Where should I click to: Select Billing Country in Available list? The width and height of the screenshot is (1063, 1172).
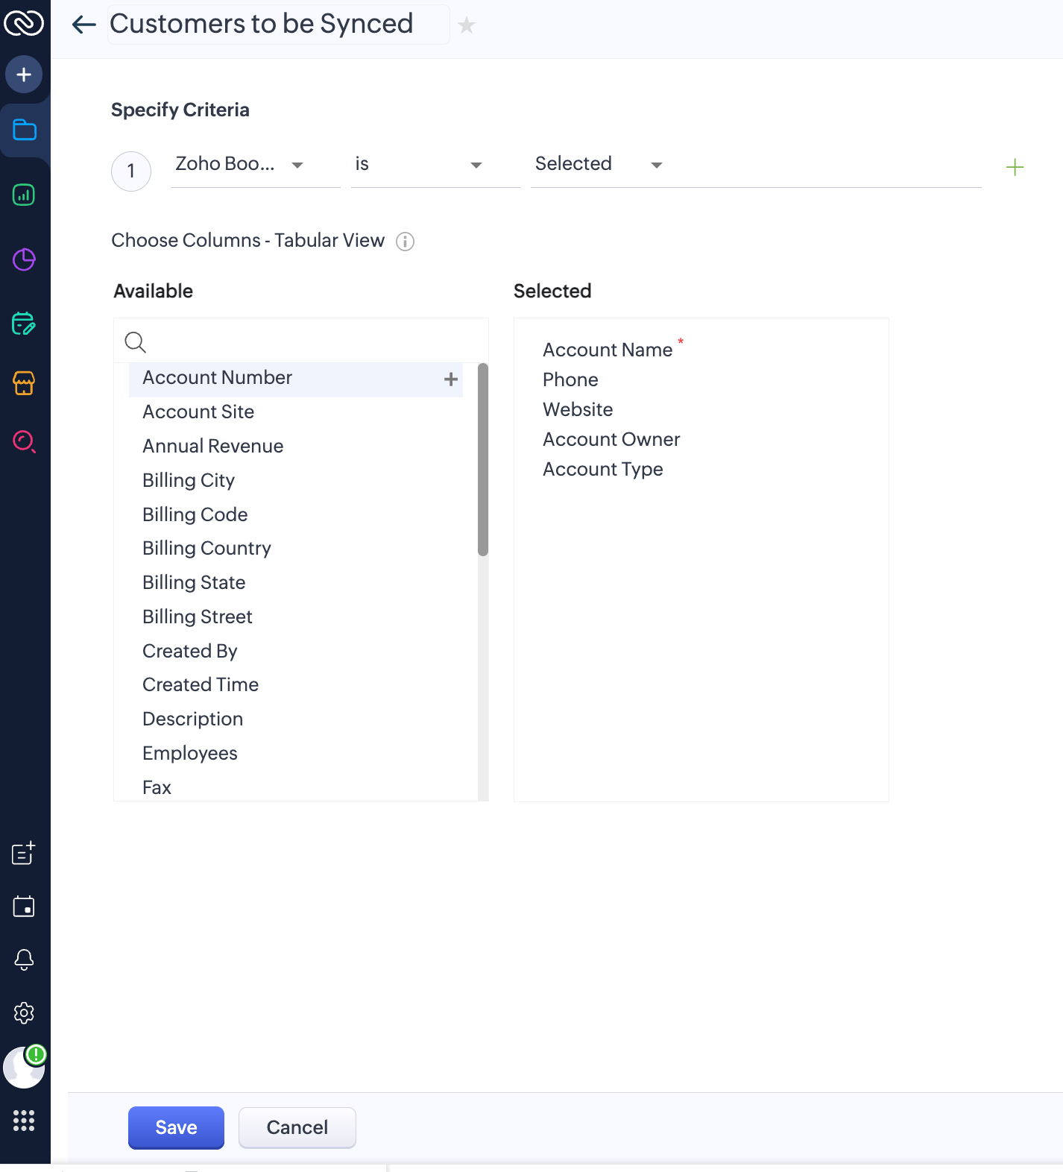206,549
